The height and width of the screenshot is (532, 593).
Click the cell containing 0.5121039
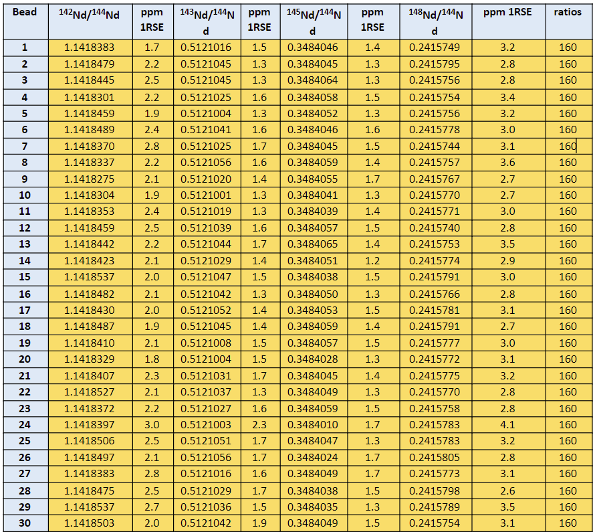coord(207,228)
